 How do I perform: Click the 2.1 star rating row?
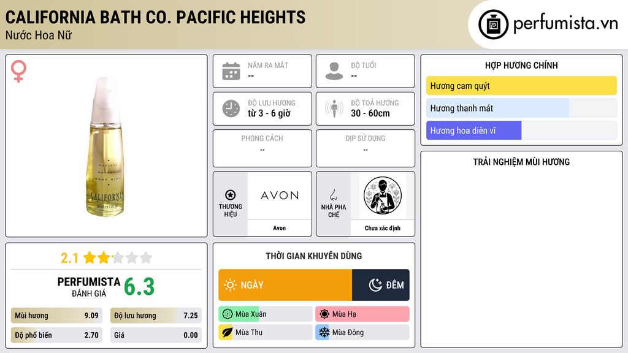(x=107, y=258)
